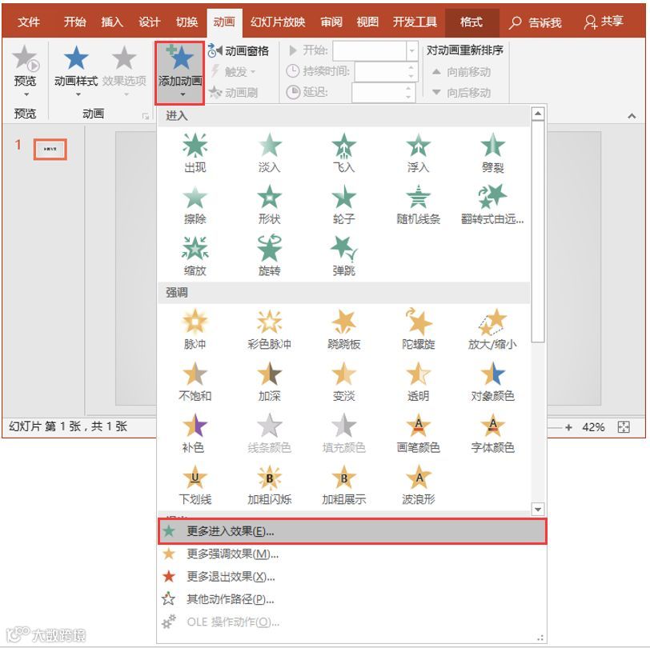Select the 形状 entrance animation
The width and height of the screenshot is (650, 648).
[x=270, y=204]
